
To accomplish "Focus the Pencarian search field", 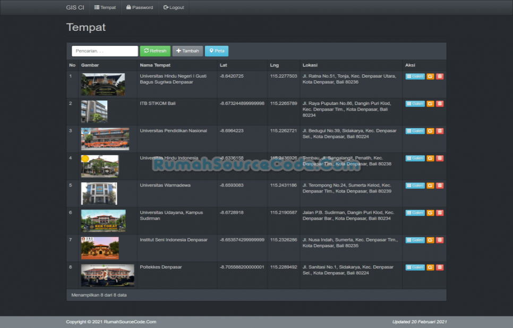I will (105, 51).
